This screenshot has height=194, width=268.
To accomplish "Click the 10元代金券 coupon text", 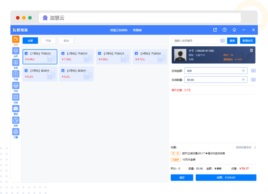I will pyautogui.click(x=189, y=159).
